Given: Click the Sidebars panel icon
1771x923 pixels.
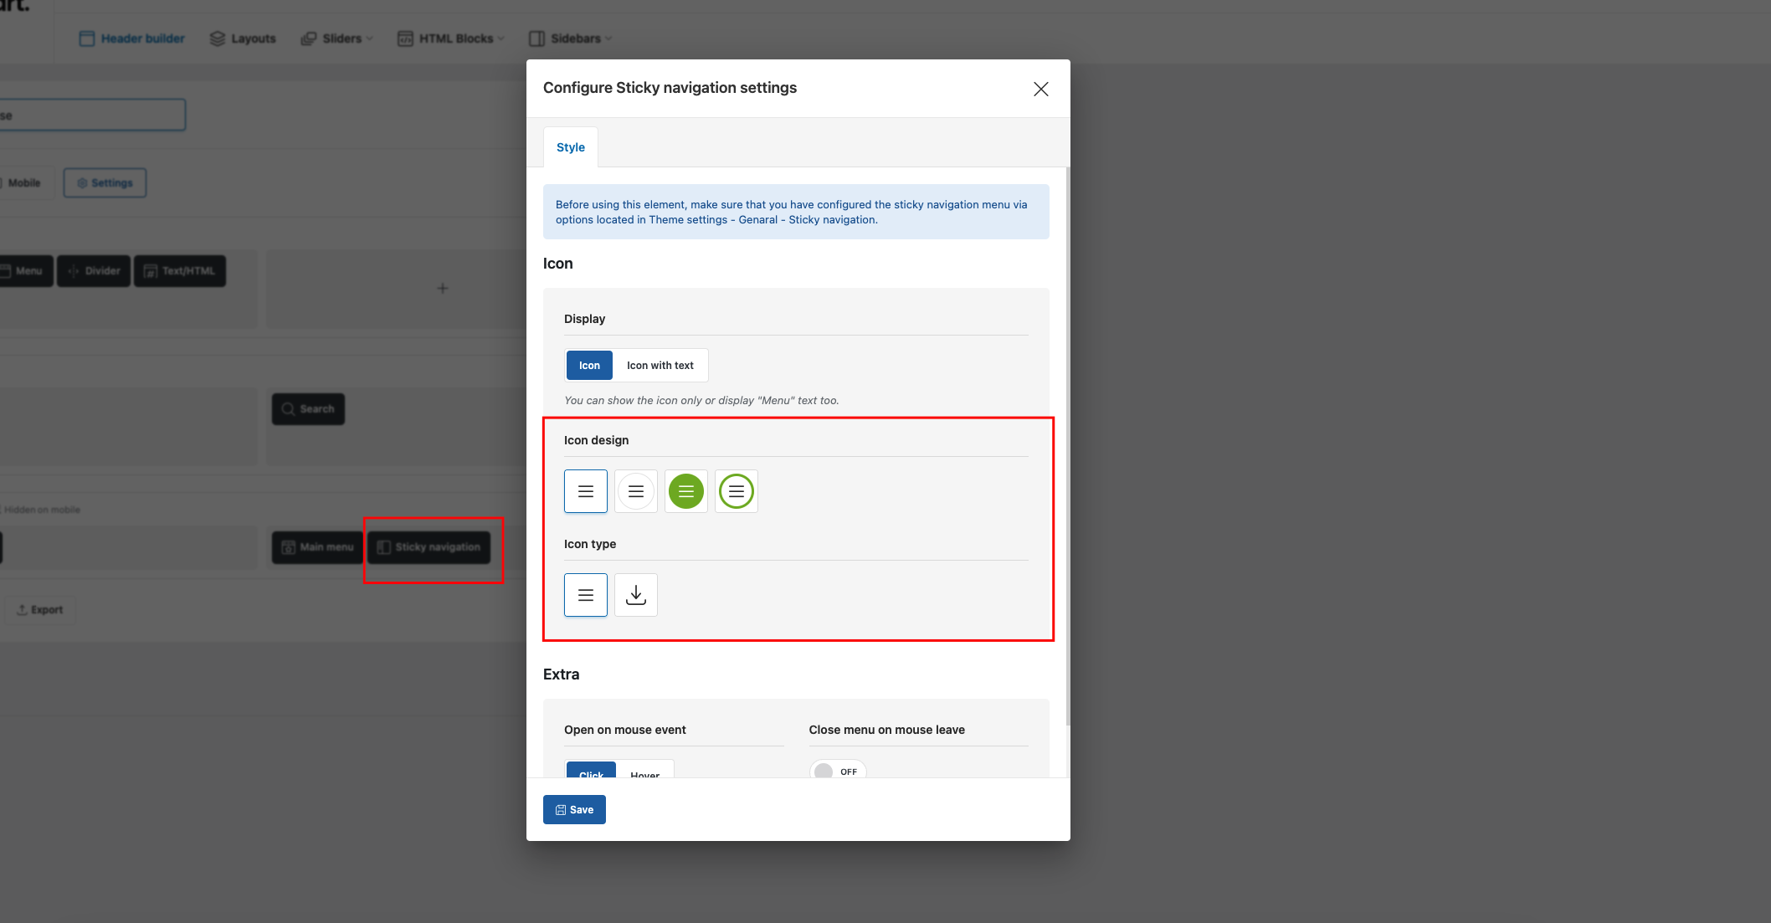Looking at the screenshot, I should [536, 38].
